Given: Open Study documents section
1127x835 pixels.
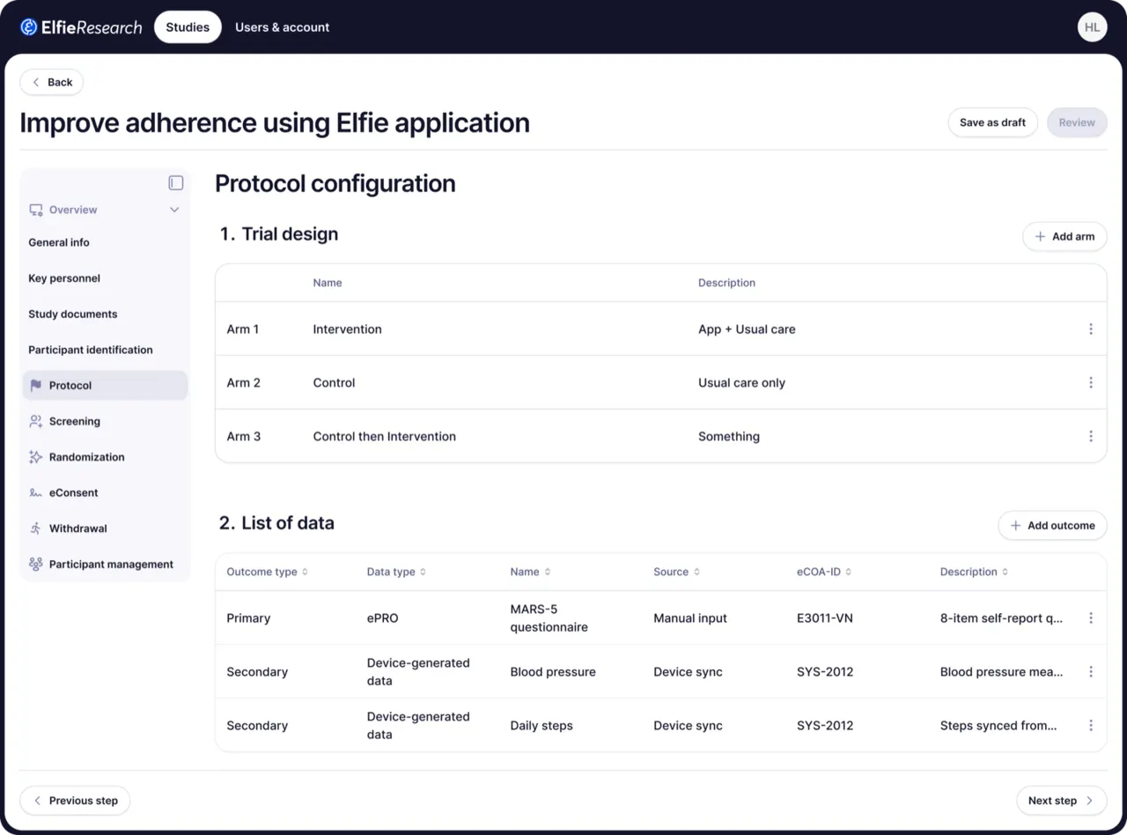Looking at the screenshot, I should (x=73, y=314).
